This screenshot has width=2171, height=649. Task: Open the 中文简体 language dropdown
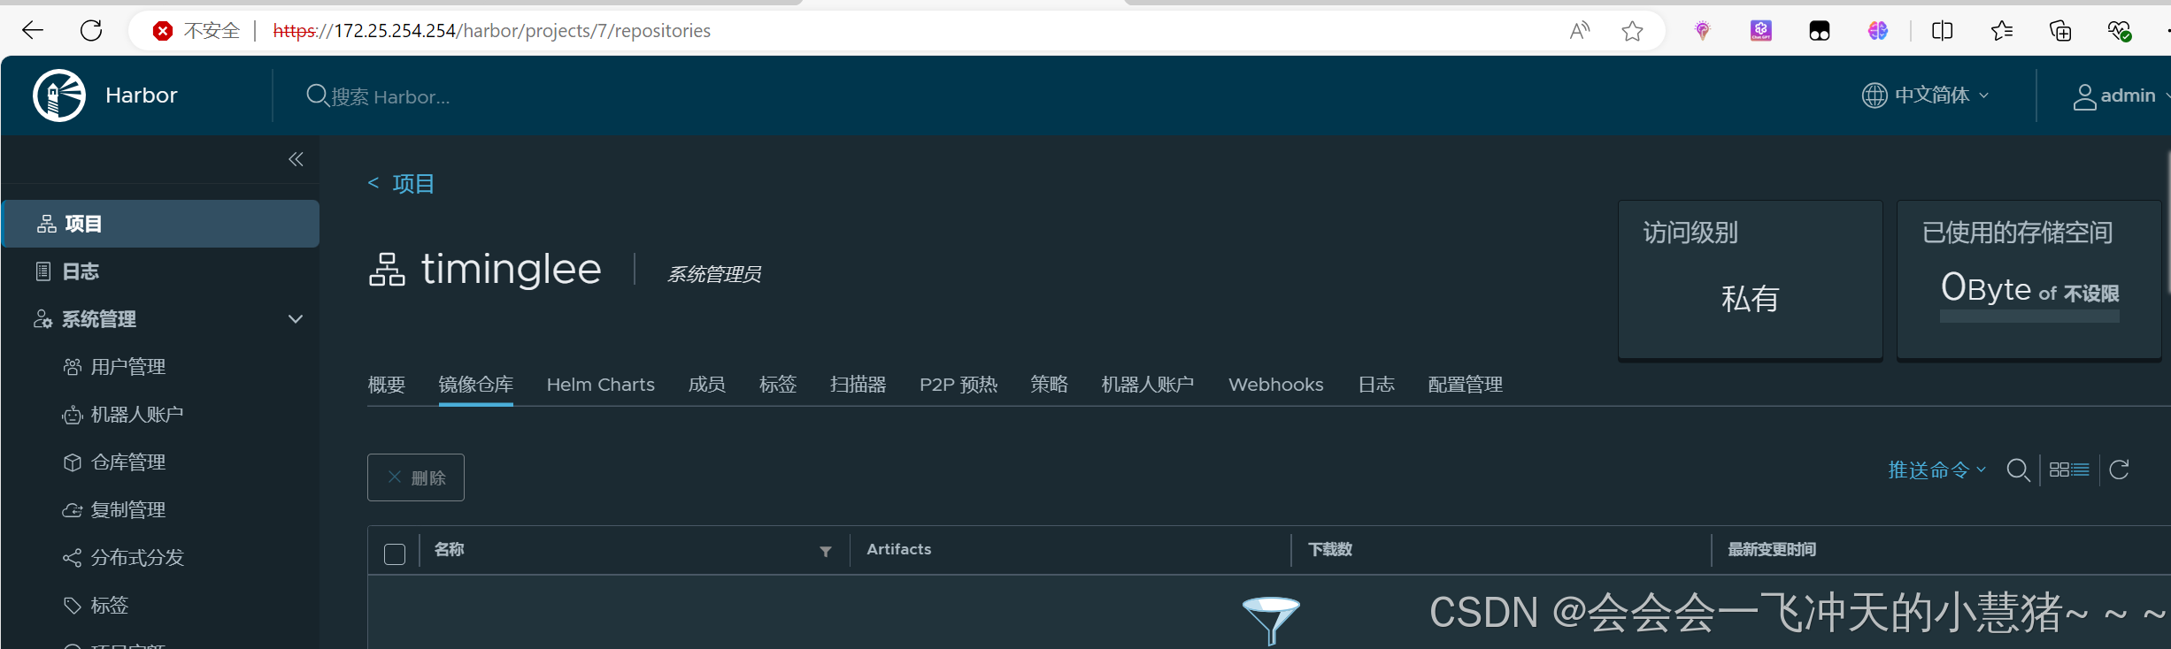pyautogui.click(x=1926, y=95)
